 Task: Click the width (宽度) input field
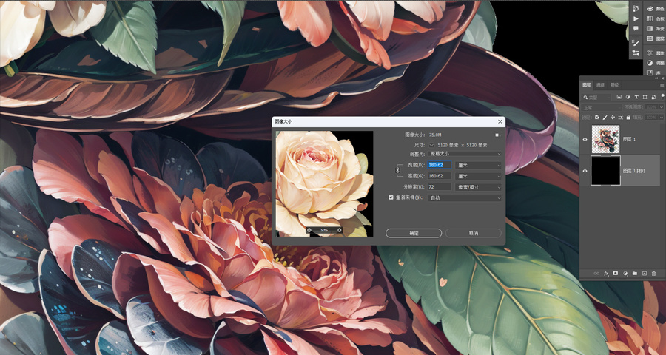(440, 165)
